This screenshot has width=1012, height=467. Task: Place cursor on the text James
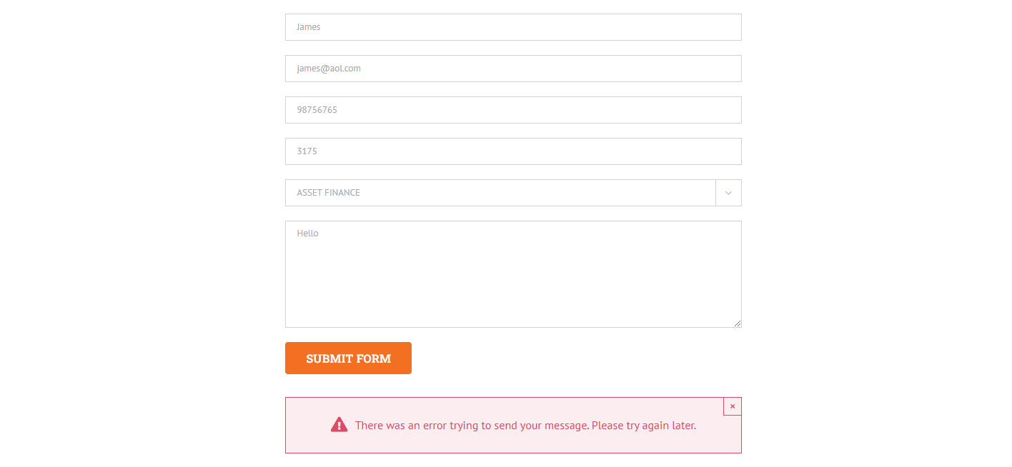coord(309,27)
